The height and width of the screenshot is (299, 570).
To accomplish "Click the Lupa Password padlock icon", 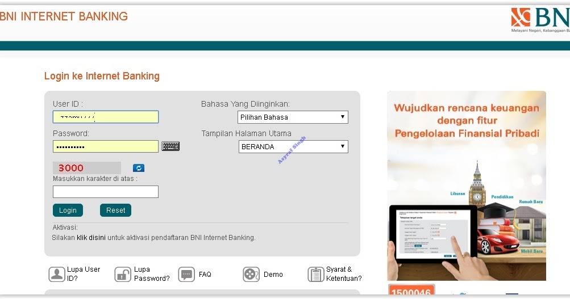I will [x=123, y=275].
